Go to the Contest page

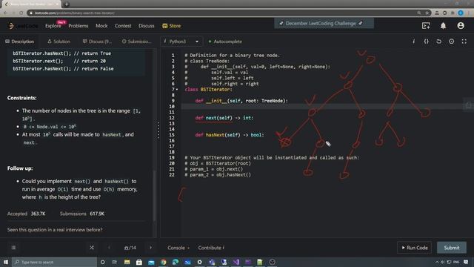[x=123, y=26]
